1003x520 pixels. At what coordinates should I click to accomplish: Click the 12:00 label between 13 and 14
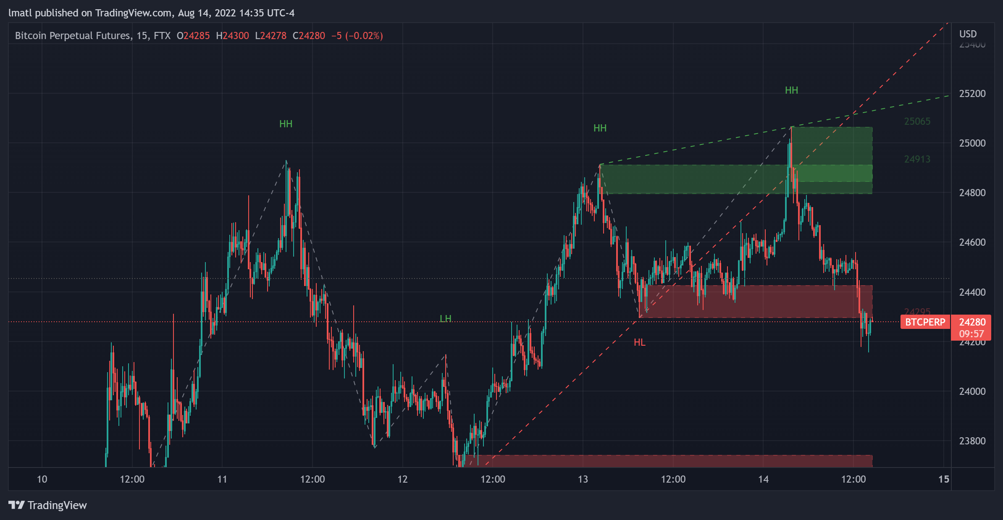[x=673, y=479]
